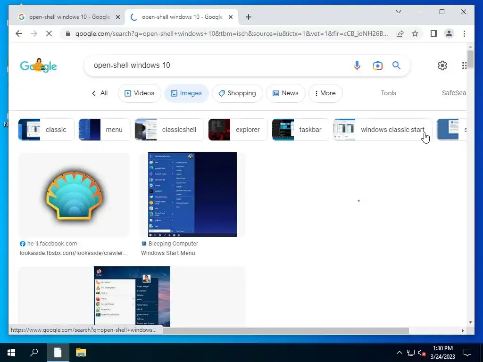483x362 pixels.
Task: Open Chrome three-dot menu
Action: point(464,33)
